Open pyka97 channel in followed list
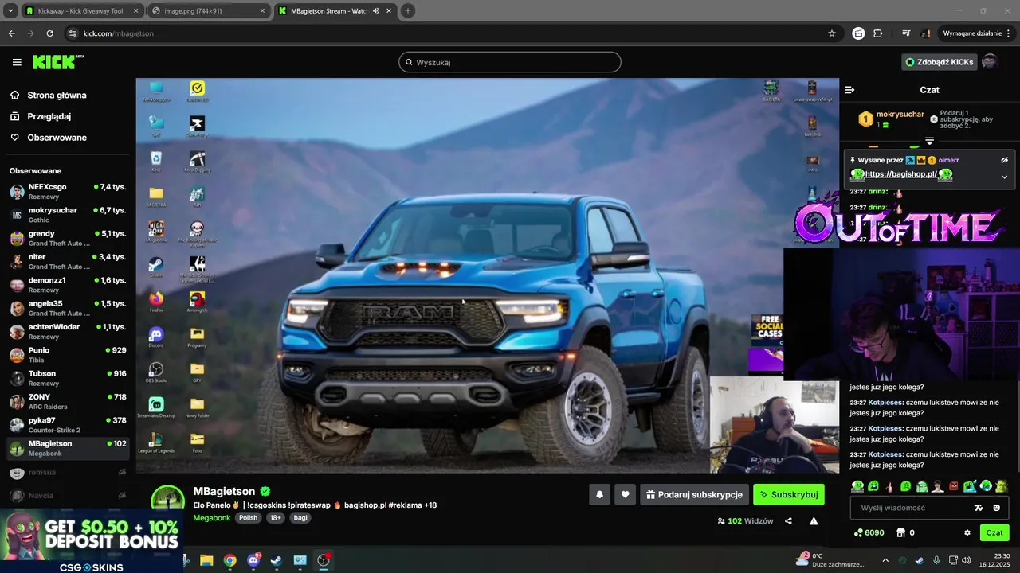1020x573 pixels. click(x=68, y=425)
